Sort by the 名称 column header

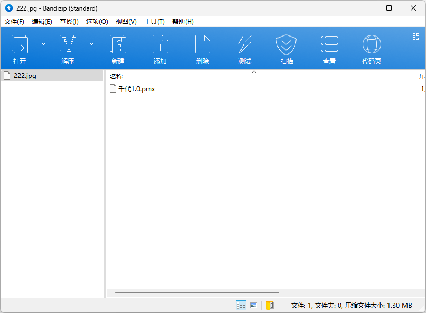tap(116, 77)
